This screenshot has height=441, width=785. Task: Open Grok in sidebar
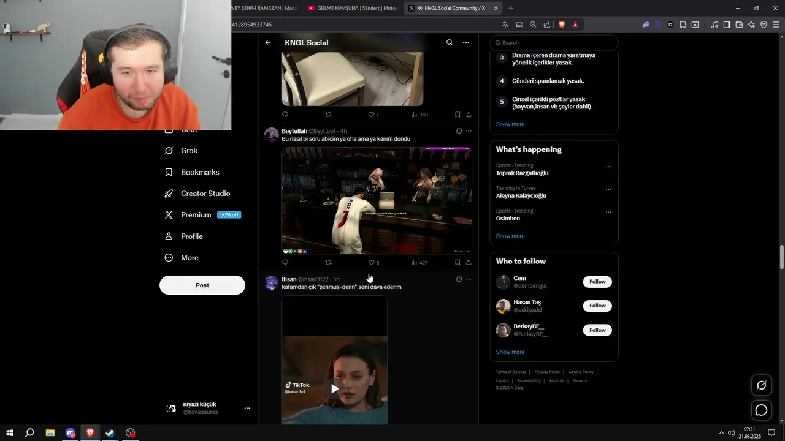pos(182,151)
